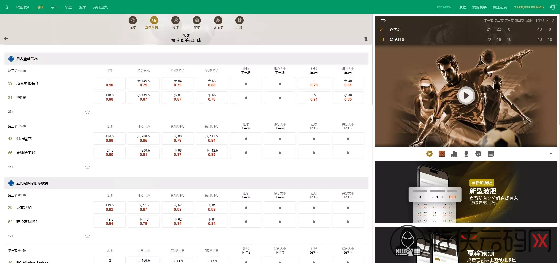Viewport: 560px width, 263px height.
Task: Pick 小 143 total at 0.79
Action: tap(144, 222)
